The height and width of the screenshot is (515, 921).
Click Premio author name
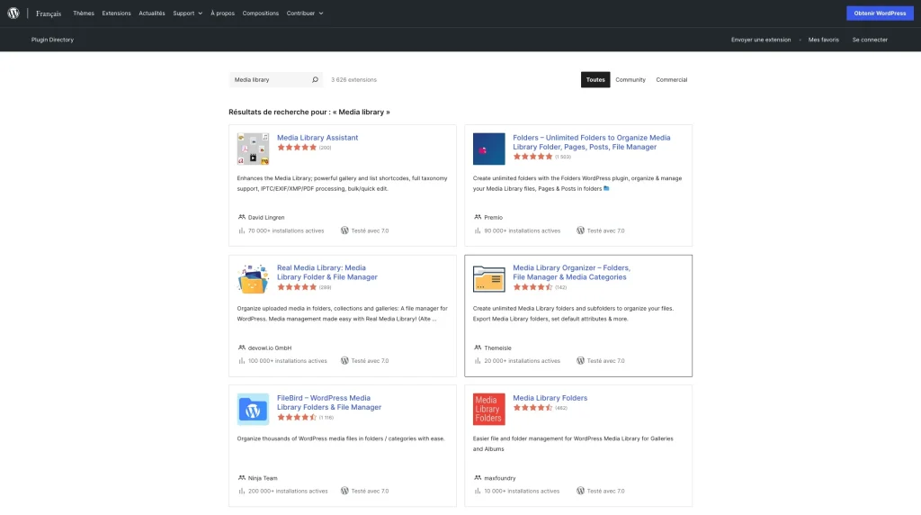pyautogui.click(x=494, y=218)
